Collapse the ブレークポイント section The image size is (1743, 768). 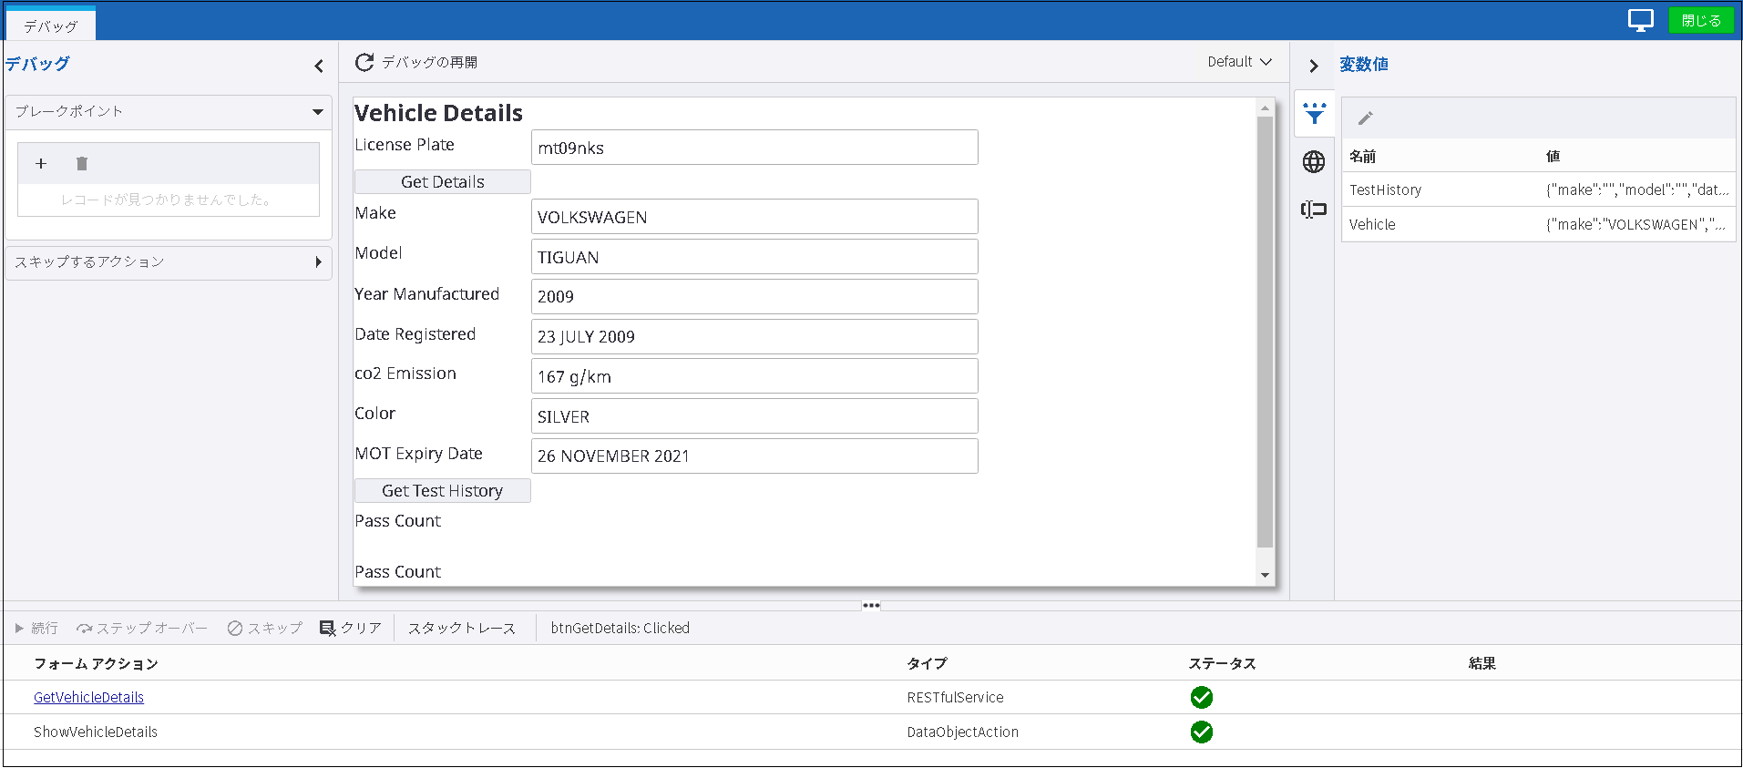point(317,112)
